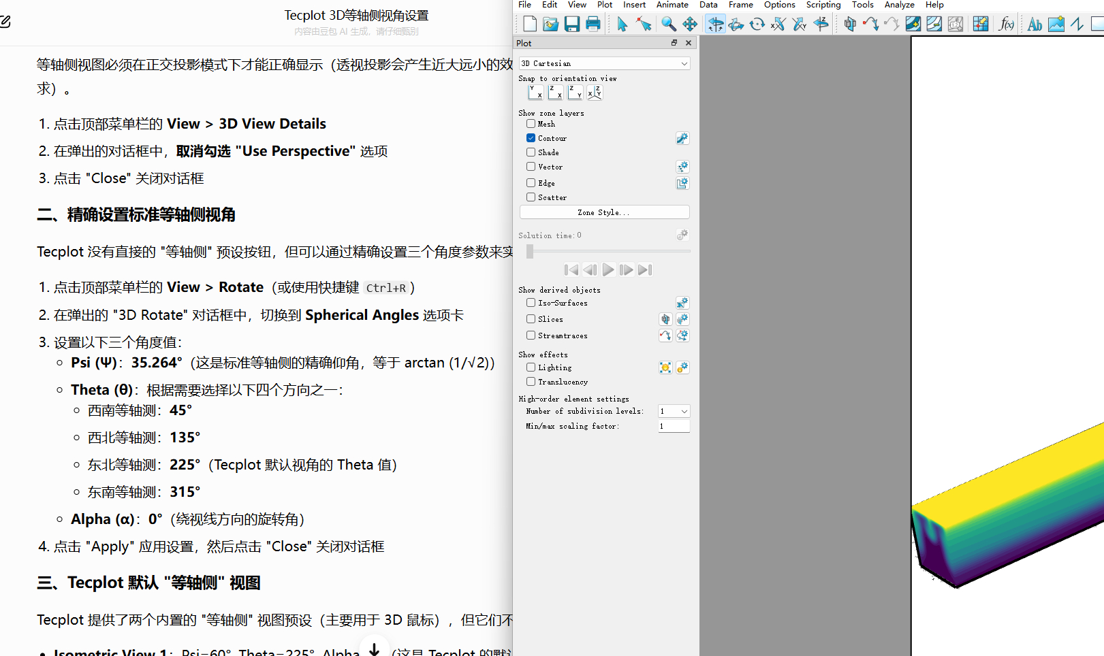Click the Open file folder icon
Viewport: 1104px width, 656px height.
pyautogui.click(x=551, y=24)
